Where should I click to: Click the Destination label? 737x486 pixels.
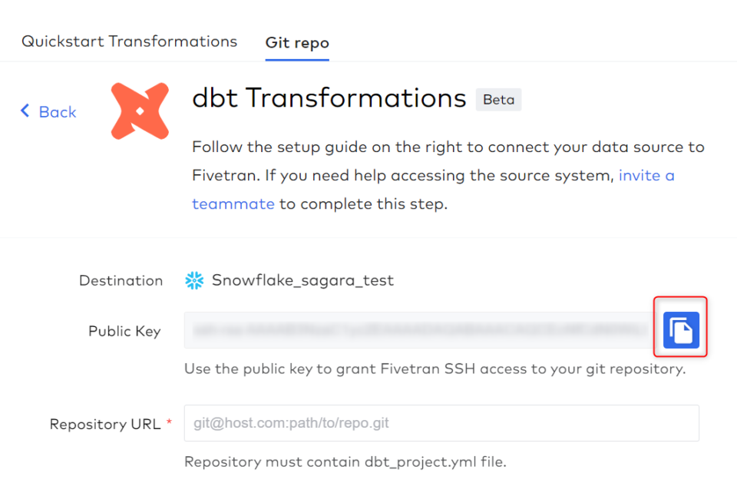click(x=121, y=280)
